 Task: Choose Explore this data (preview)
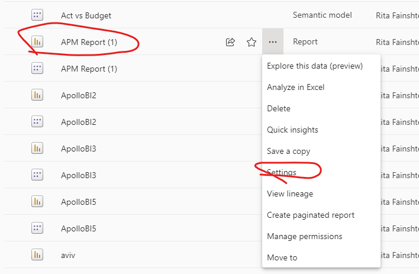[x=315, y=66]
